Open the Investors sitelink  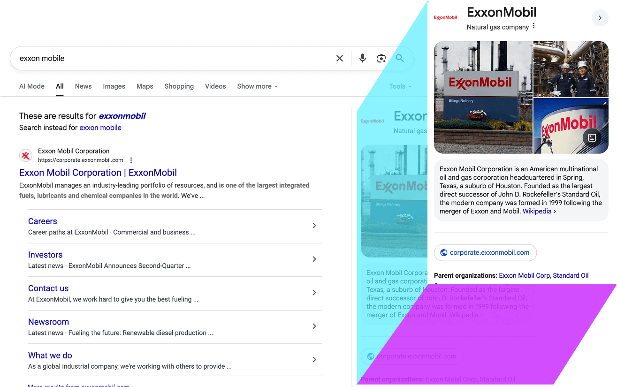pyautogui.click(x=45, y=255)
